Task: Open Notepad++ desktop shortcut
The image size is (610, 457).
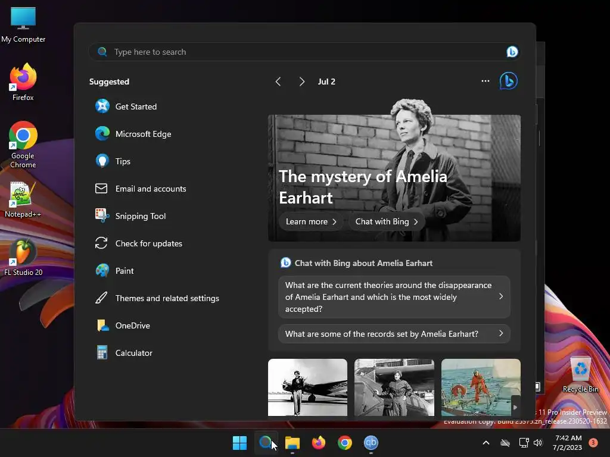Action: 23,200
